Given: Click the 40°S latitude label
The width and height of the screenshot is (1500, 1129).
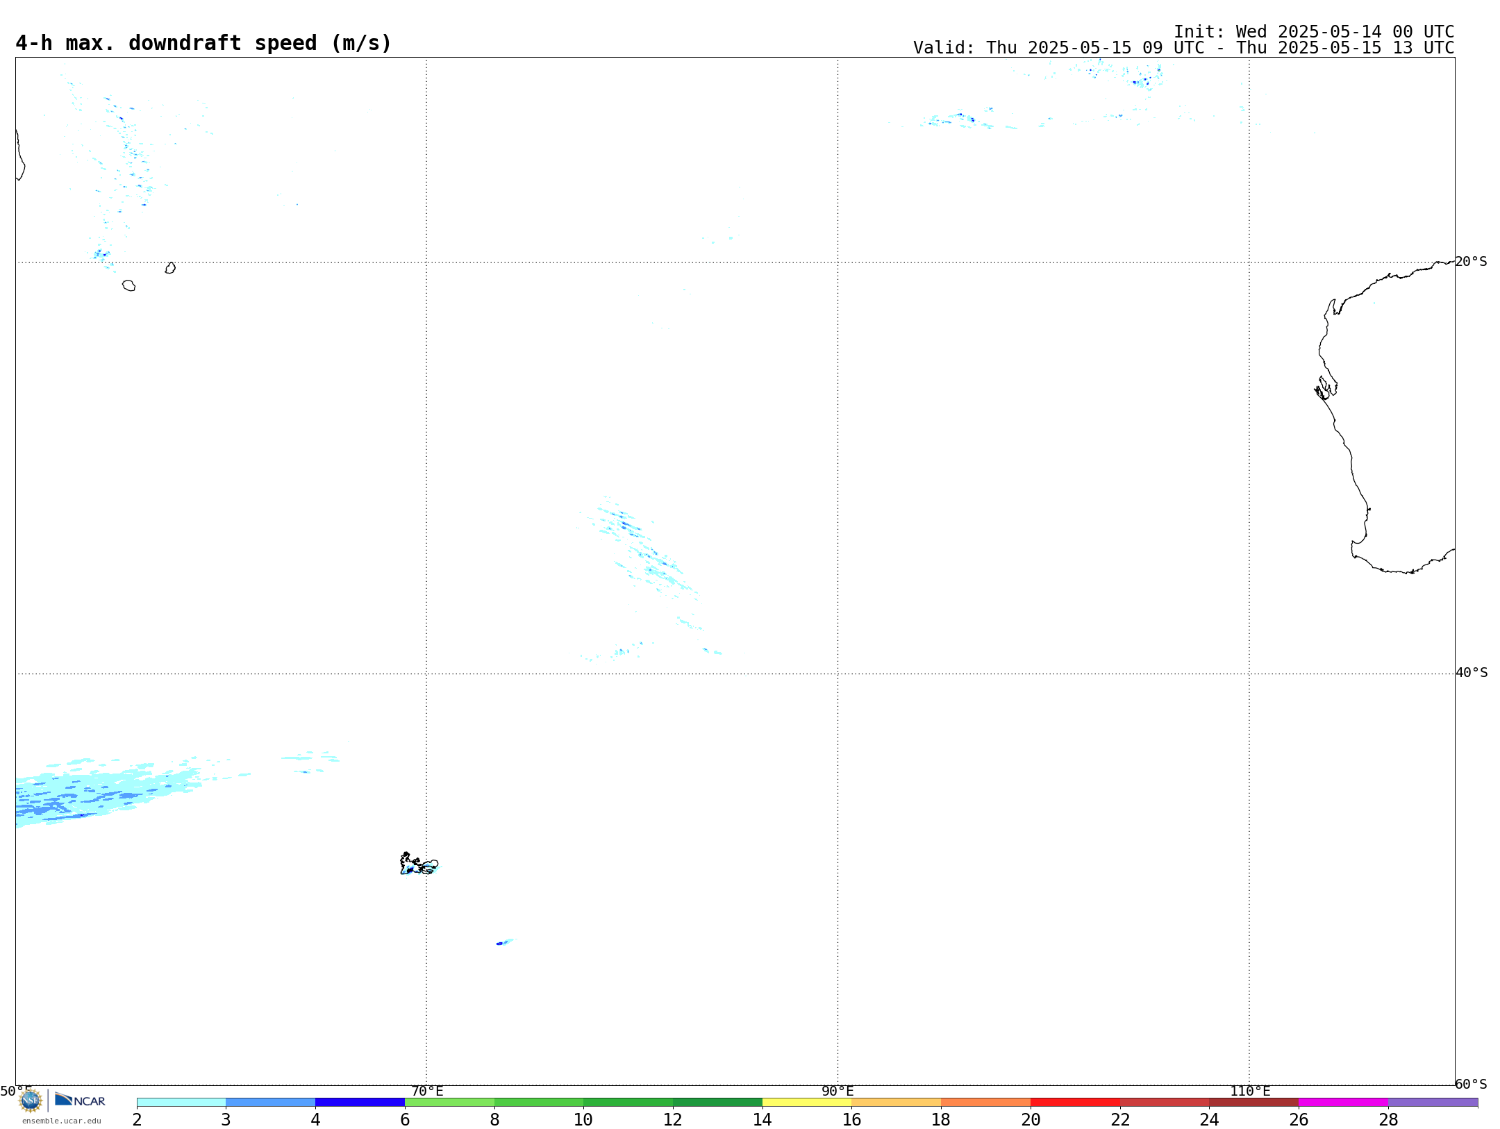Looking at the screenshot, I should coord(1472,673).
